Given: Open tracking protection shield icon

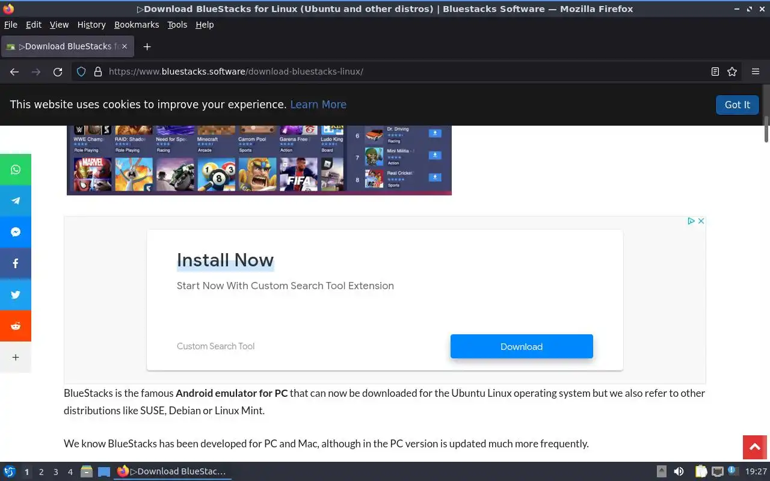Looking at the screenshot, I should 81,72.
